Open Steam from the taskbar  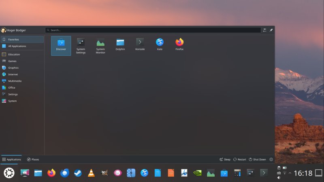coord(78,173)
